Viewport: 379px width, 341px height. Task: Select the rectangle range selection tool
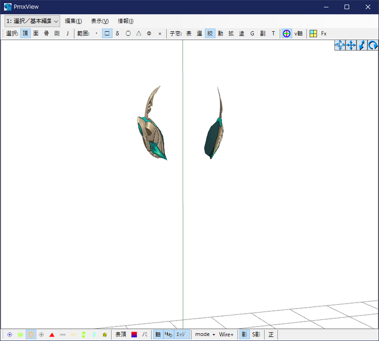107,33
